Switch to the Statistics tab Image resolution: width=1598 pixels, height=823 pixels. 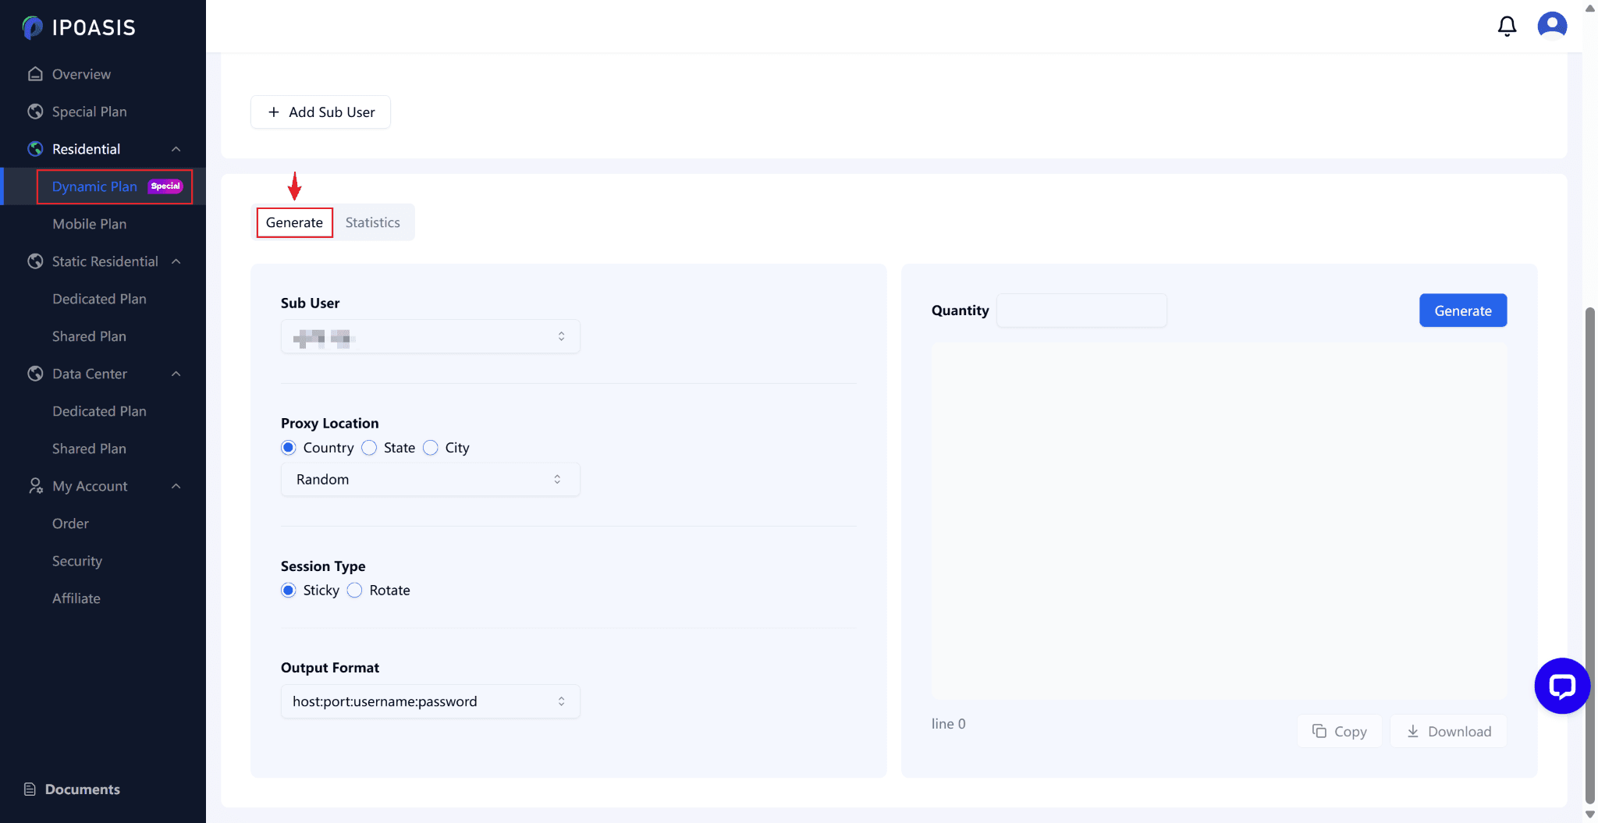[373, 222]
